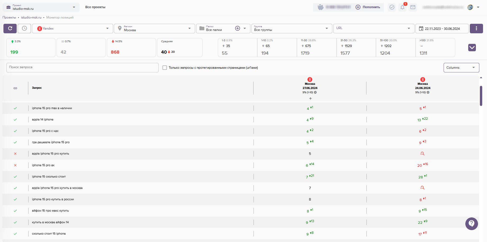The height and width of the screenshot is (242, 487).
Task: Click green check for сколько стоит 15 iphone
Action: 15,234
